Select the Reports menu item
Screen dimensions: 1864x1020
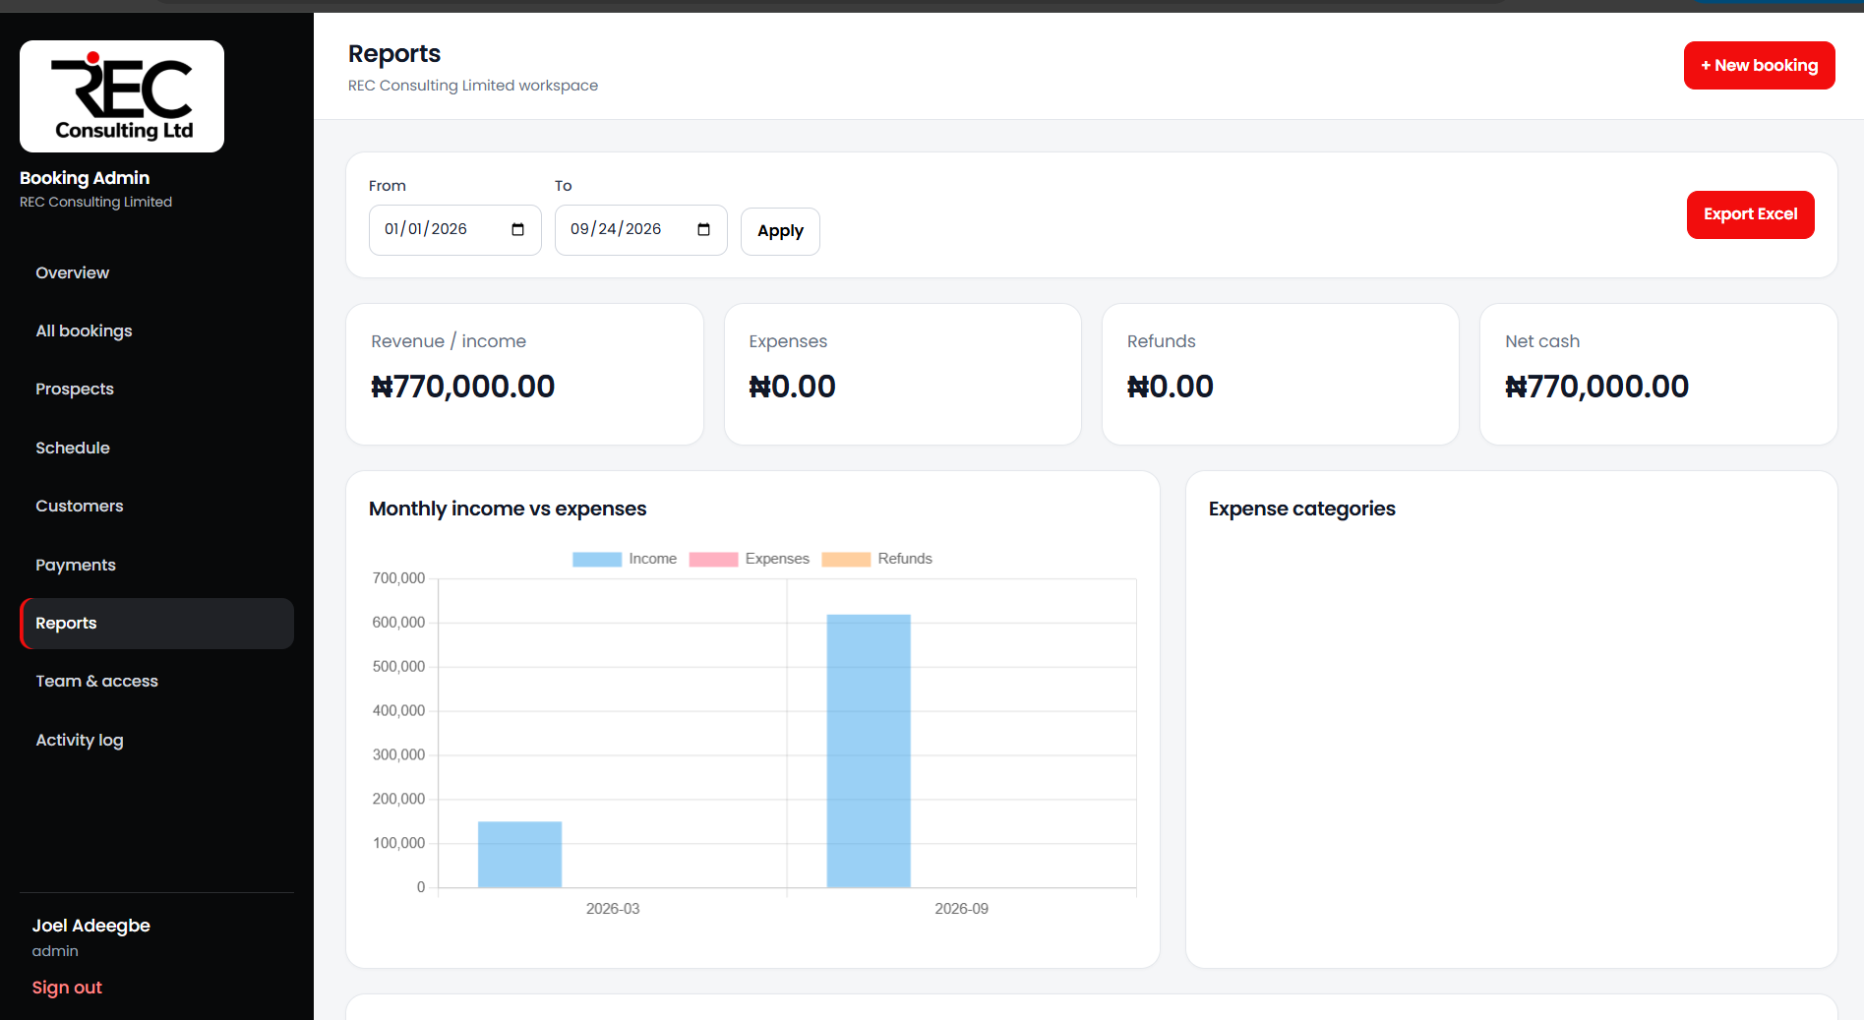[156, 623]
